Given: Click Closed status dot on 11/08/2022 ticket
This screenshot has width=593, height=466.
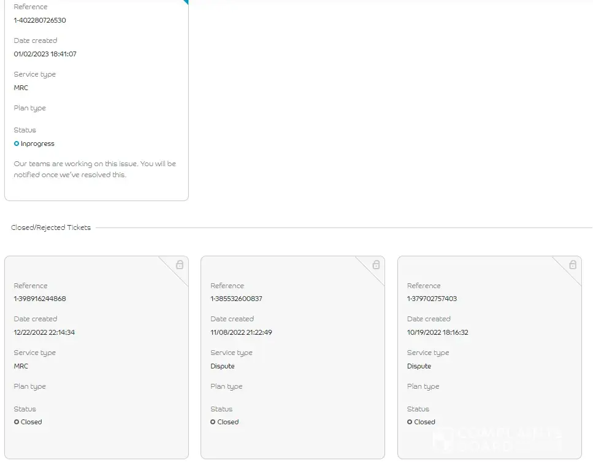Looking at the screenshot, I should click(x=213, y=422).
